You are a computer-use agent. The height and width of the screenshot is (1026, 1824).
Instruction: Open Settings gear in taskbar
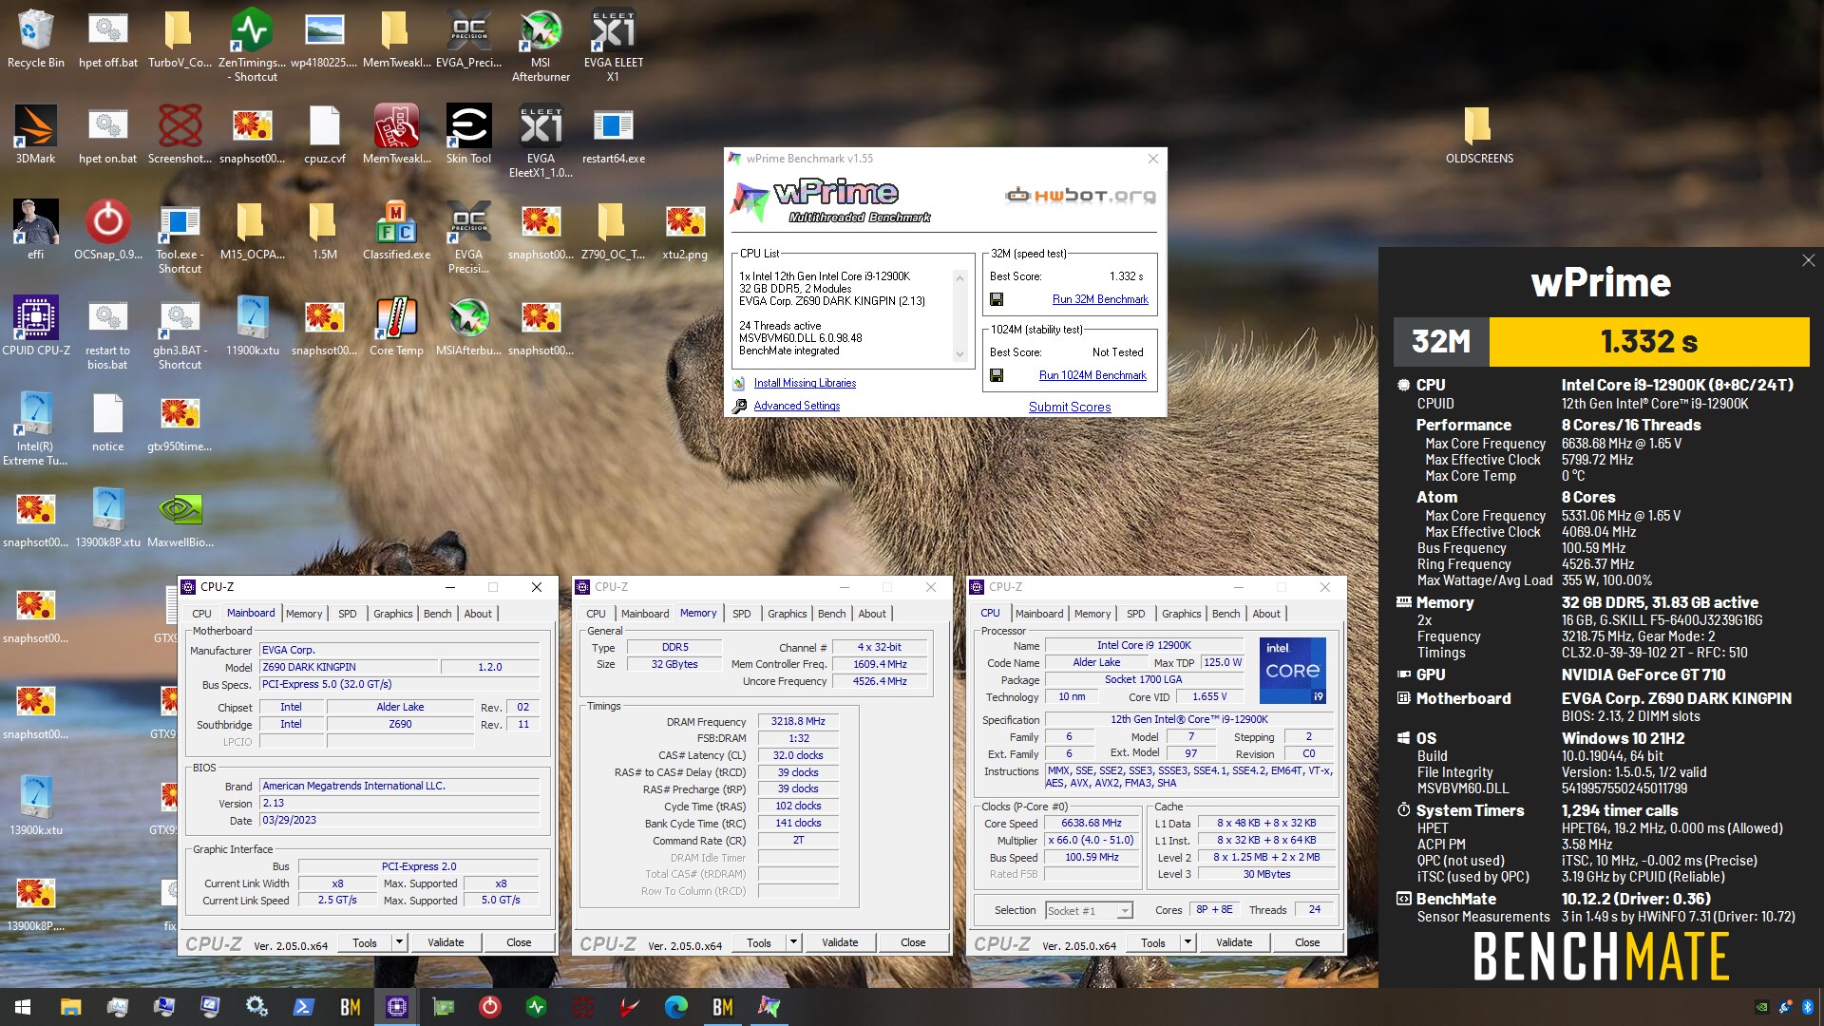click(256, 1007)
